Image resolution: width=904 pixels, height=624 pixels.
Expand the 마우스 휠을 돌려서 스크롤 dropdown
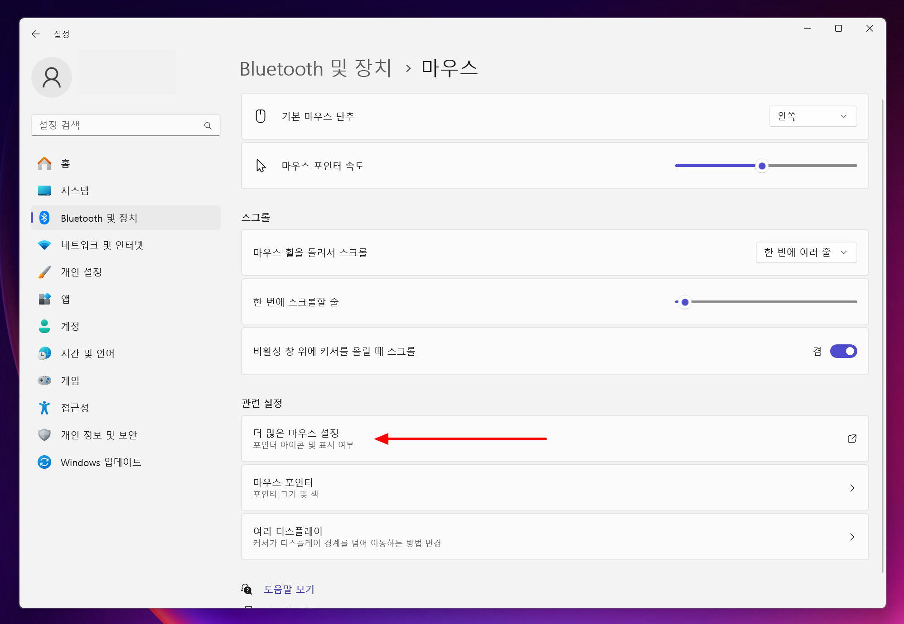point(806,252)
